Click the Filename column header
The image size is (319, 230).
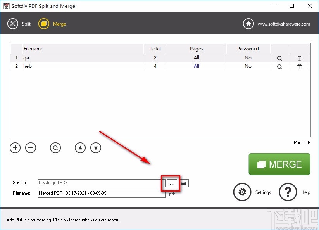point(83,48)
